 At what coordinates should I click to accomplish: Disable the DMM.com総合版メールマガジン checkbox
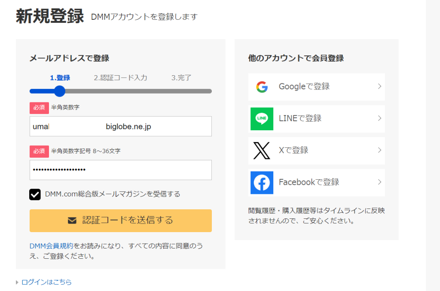pos(34,194)
